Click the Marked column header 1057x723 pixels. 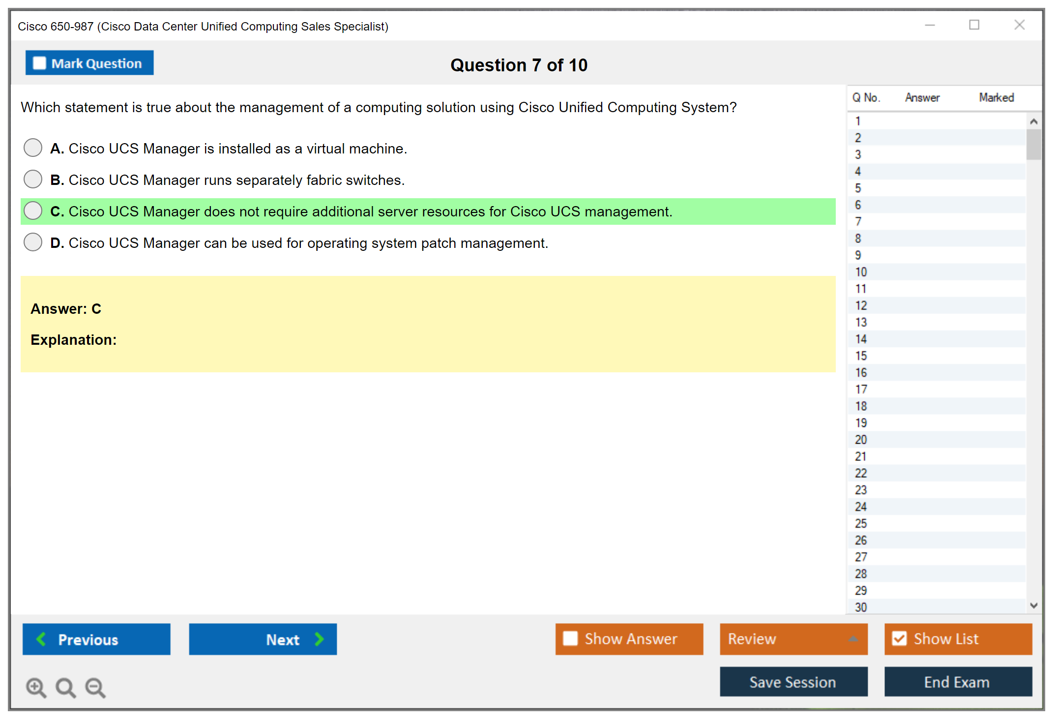coord(996,97)
